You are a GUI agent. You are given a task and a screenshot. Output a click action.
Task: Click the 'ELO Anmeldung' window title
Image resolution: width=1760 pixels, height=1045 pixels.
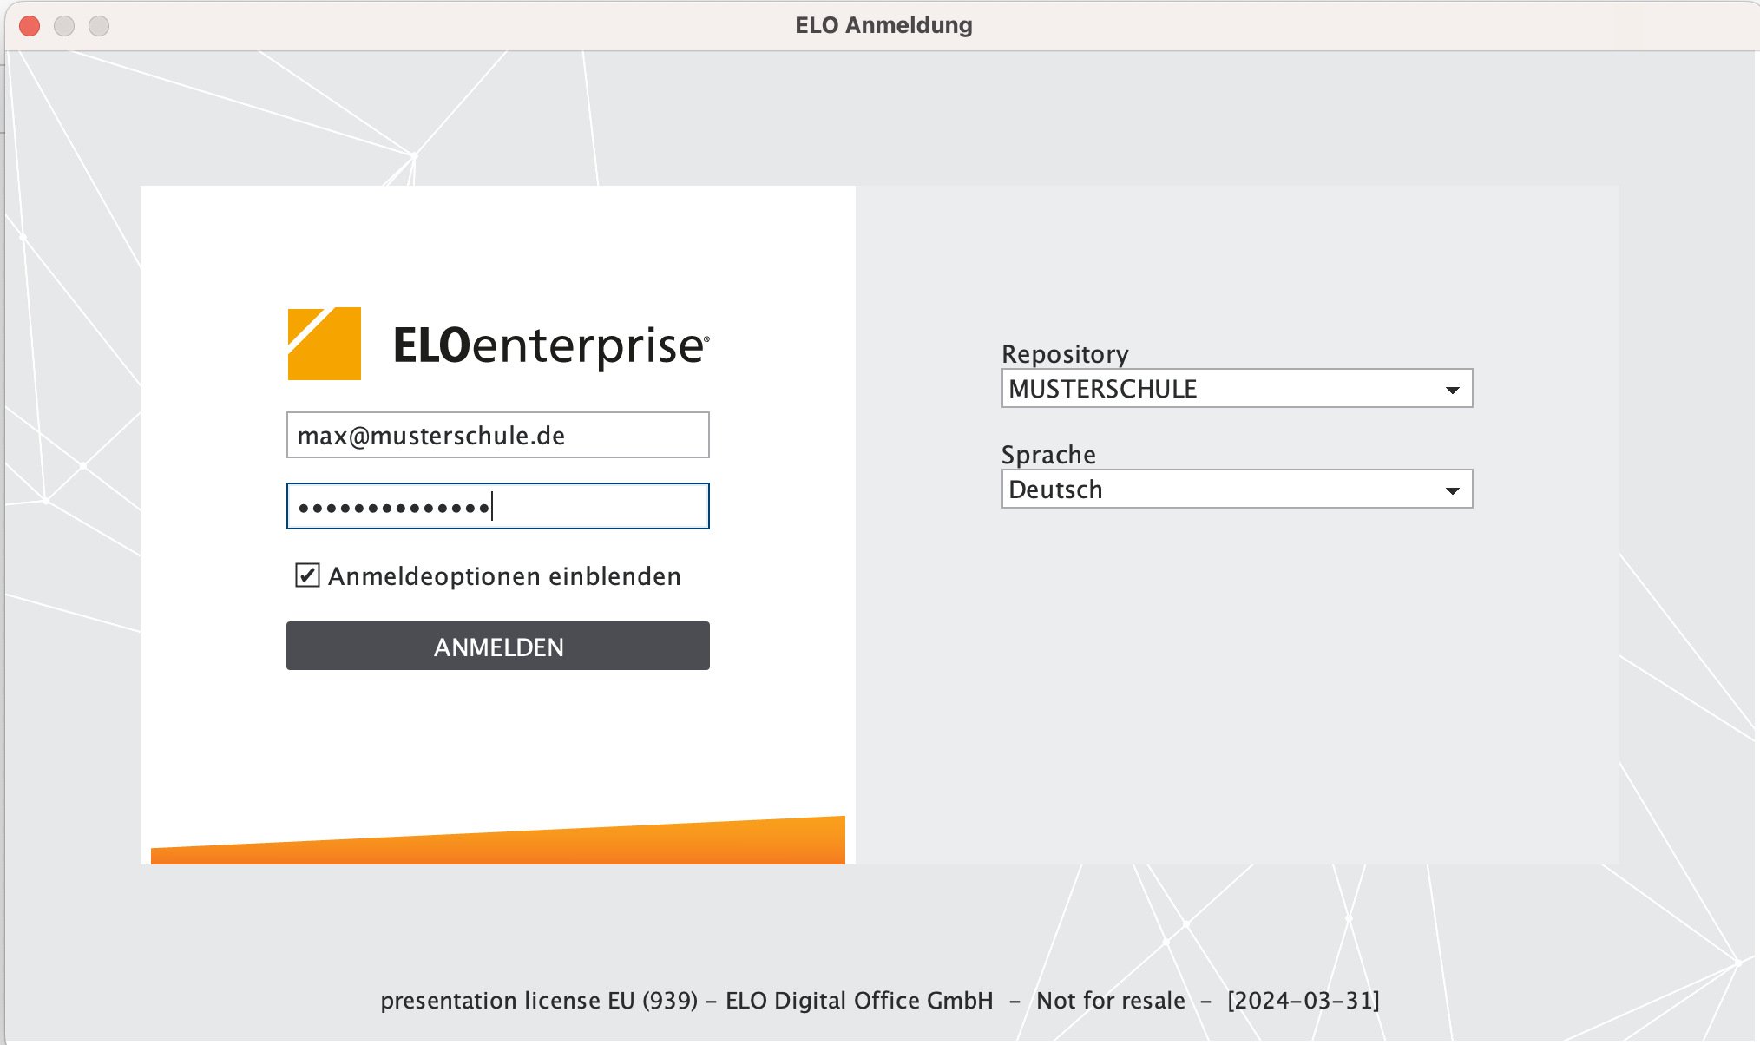pos(883,25)
